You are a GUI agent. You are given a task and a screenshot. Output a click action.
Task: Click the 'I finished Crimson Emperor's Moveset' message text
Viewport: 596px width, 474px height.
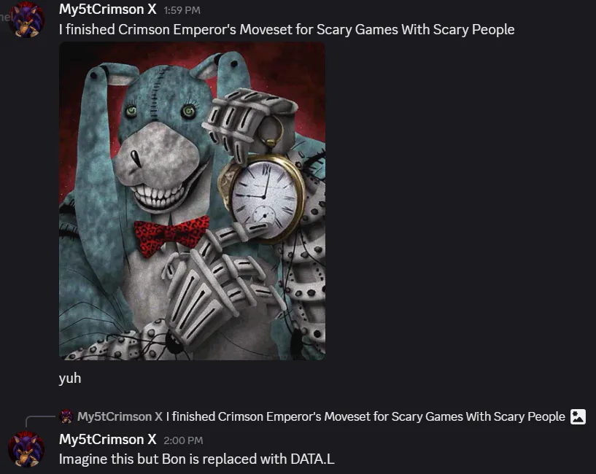pos(287,29)
